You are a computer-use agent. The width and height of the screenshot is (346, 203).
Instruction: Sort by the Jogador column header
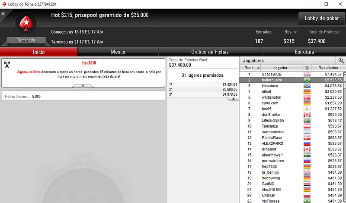(280, 68)
